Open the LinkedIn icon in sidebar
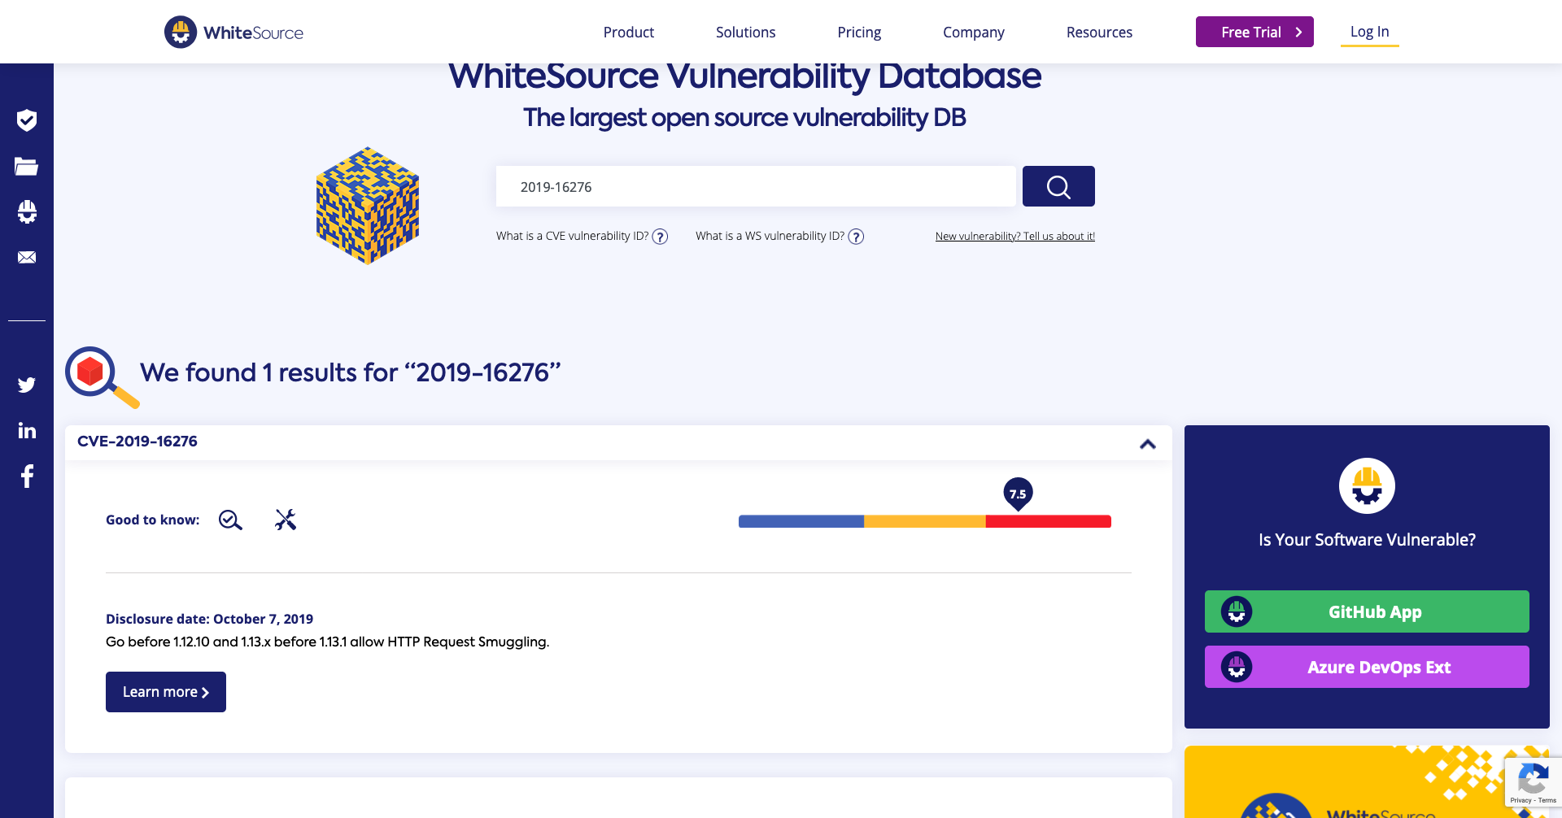This screenshot has height=818, width=1562. pos(27,430)
